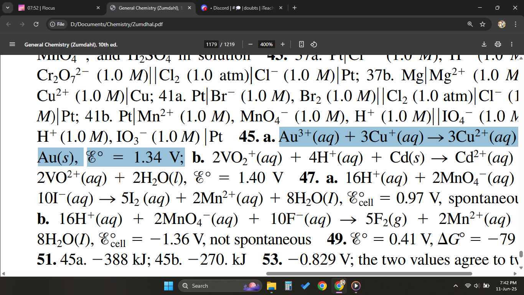Click the highlighted "Au(s)," text
Image resolution: width=524 pixels, height=295 pixels.
(x=60, y=157)
